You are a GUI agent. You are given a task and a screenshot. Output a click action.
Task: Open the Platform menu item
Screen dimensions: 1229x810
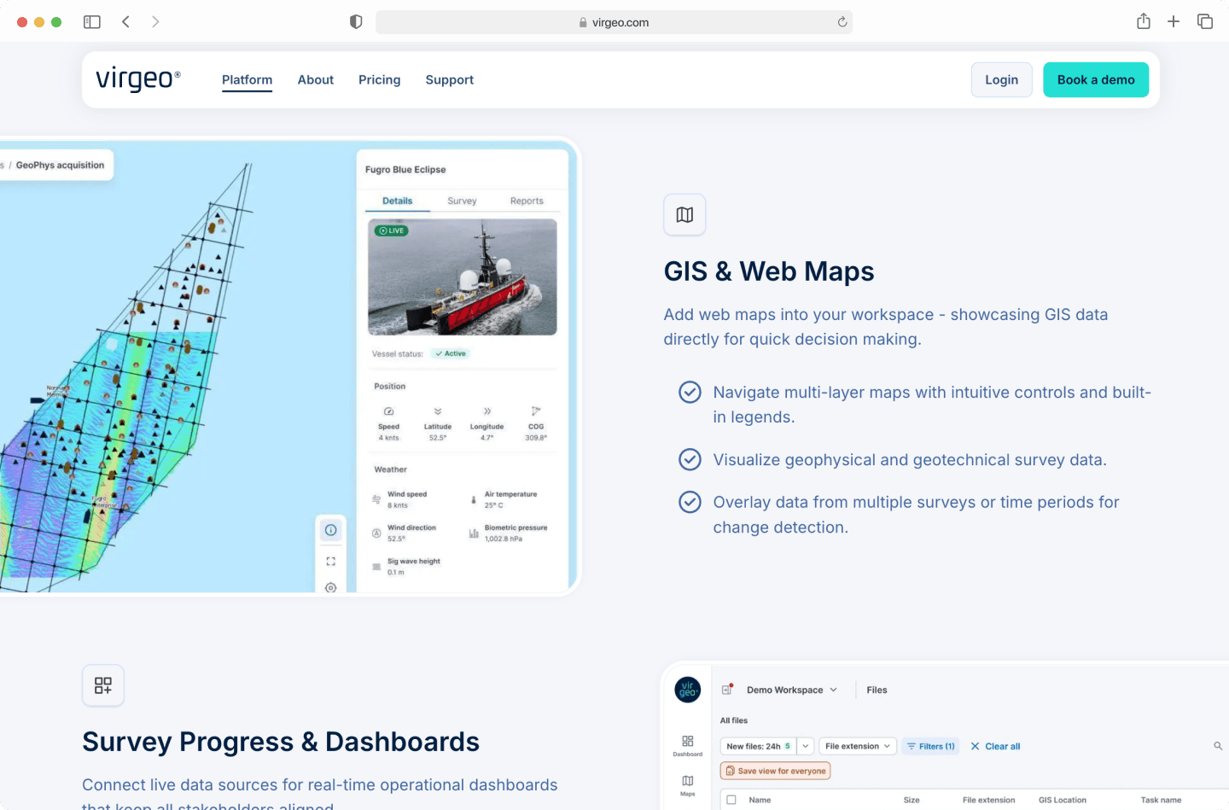pyautogui.click(x=247, y=79)
